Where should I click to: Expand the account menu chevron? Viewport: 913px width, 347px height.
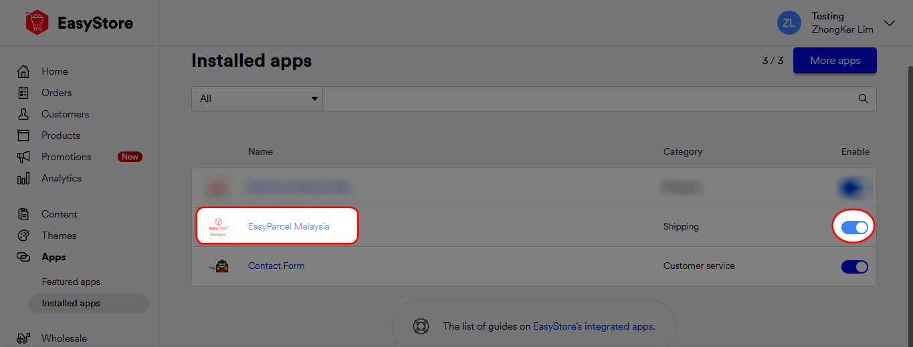[x=890, y=23]
